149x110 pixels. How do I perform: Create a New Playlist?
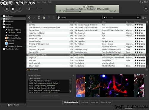pyautogui.click(x=13, y=105)
